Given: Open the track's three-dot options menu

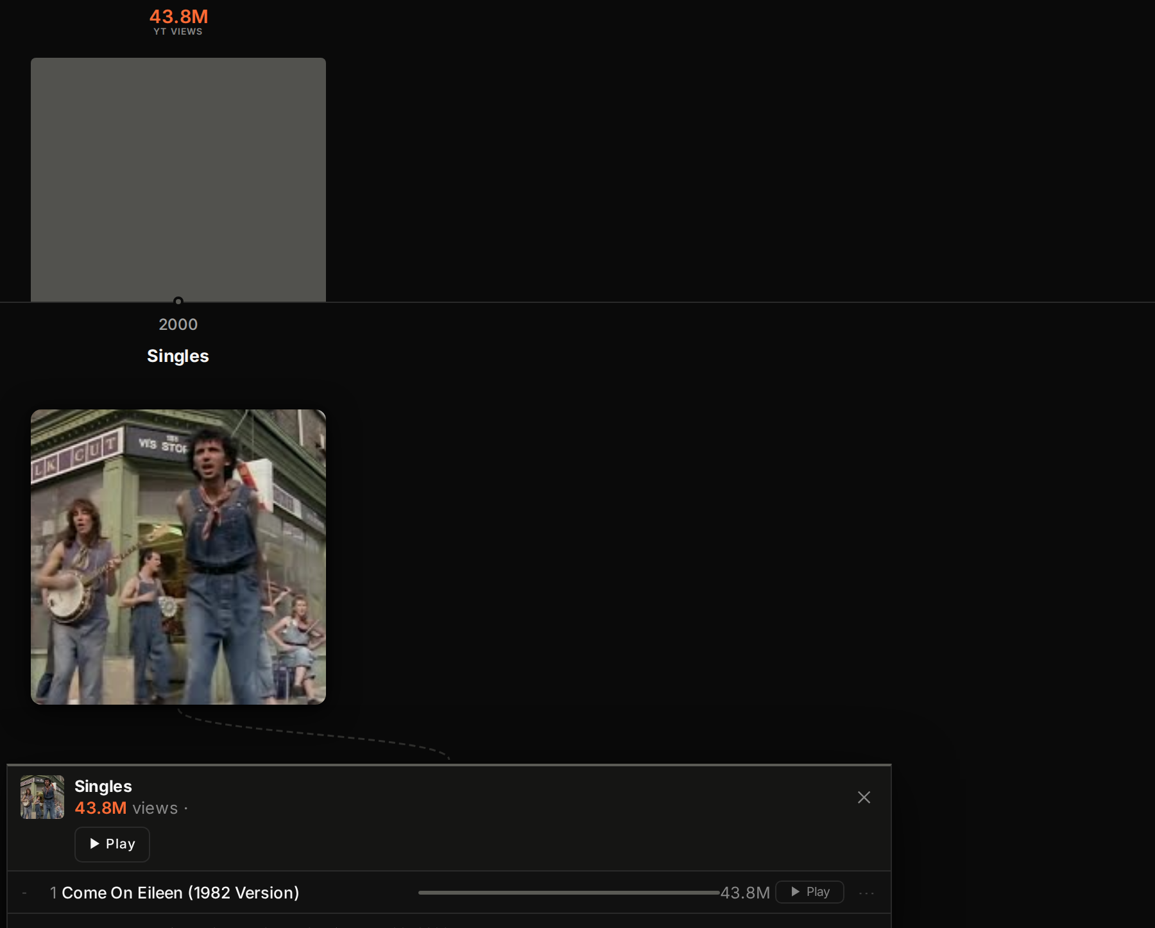Looking at the screenshot, I should click(866, 893).
